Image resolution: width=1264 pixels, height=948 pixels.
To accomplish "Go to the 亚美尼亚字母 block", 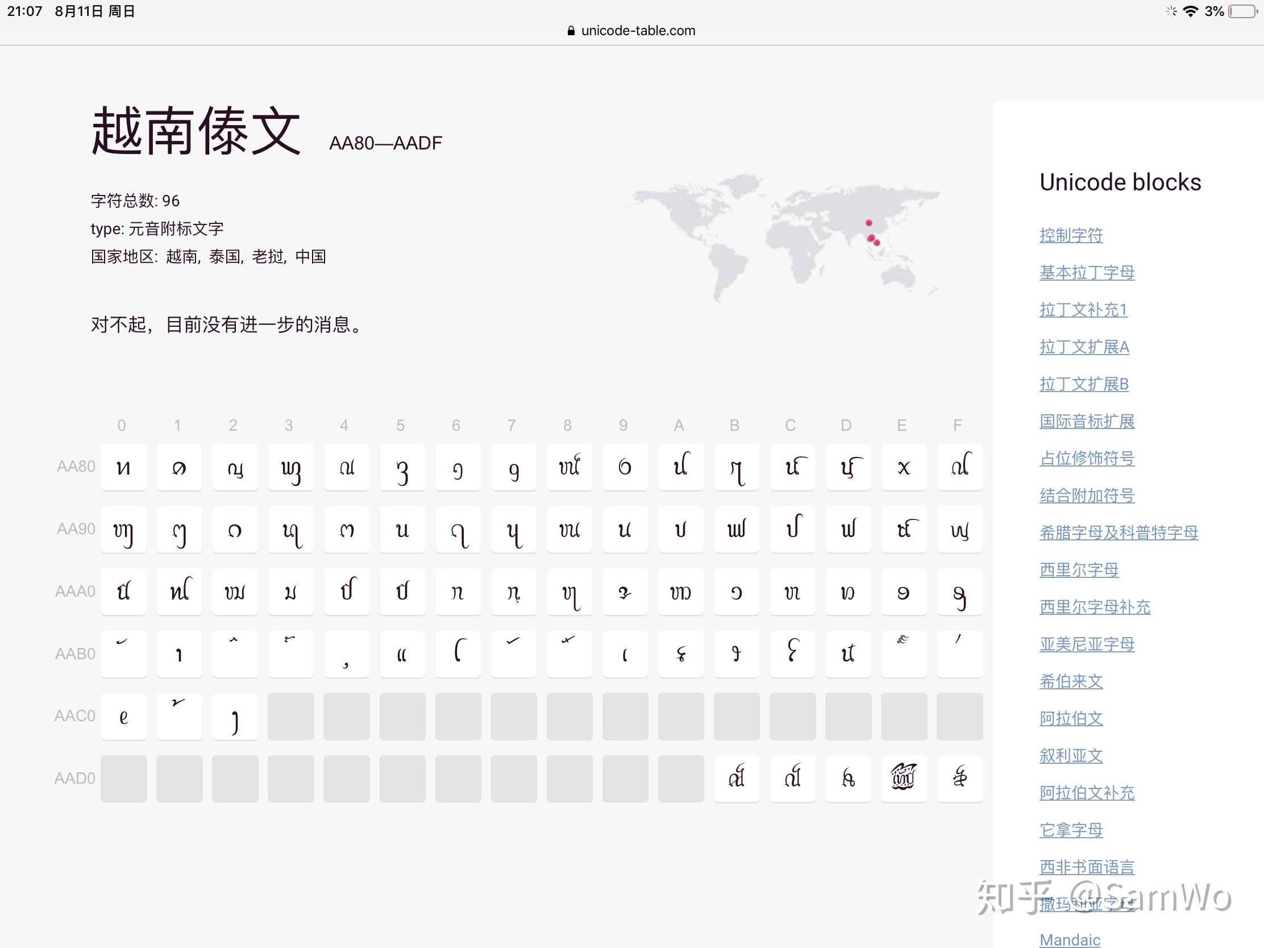I will point(1087,644).
